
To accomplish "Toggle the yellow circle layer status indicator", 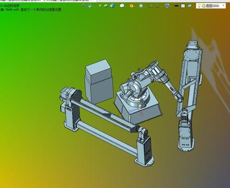I will [x=203, y=6].
